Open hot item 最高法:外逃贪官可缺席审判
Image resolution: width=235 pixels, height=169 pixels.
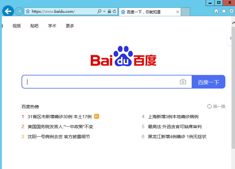(175, 127)
